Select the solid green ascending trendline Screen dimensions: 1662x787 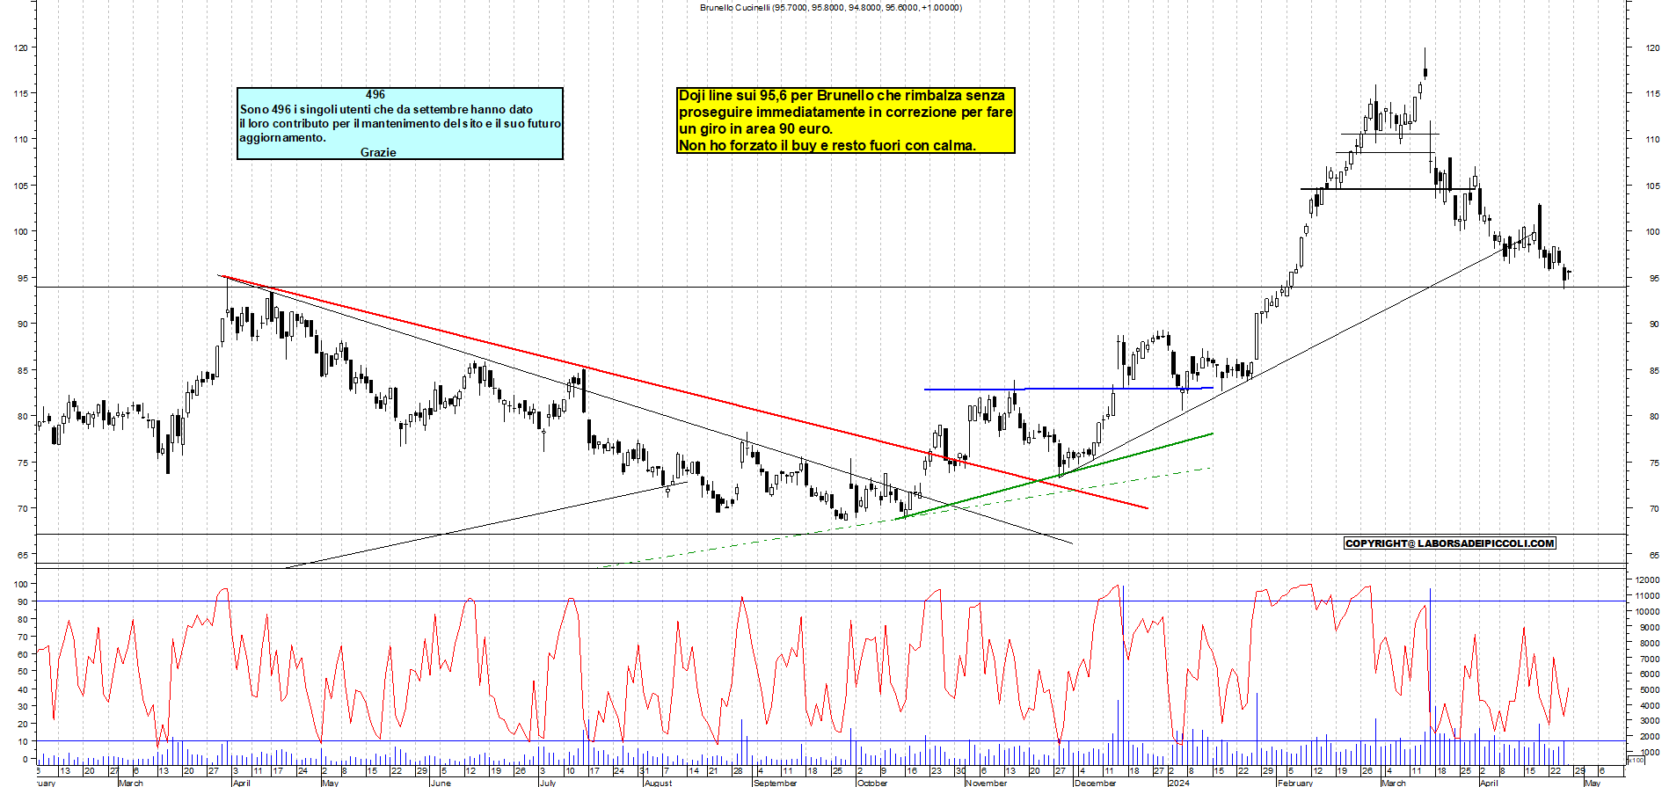tap(1055, 476)
